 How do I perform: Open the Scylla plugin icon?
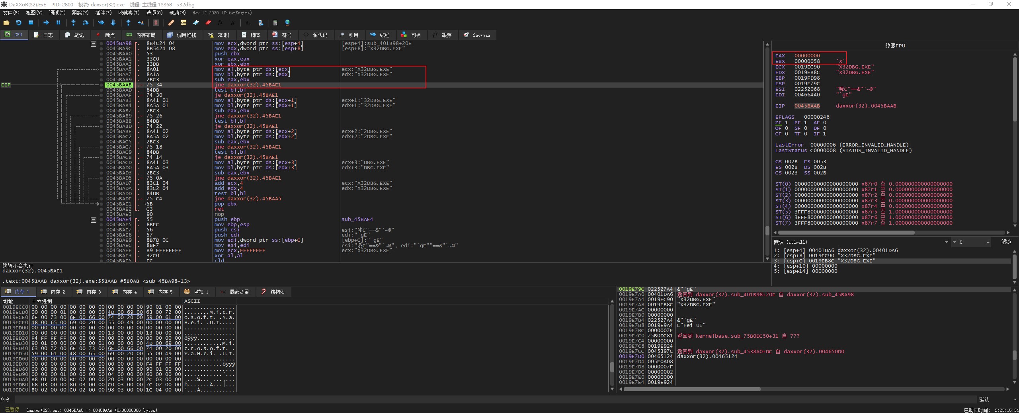[156, 23]
